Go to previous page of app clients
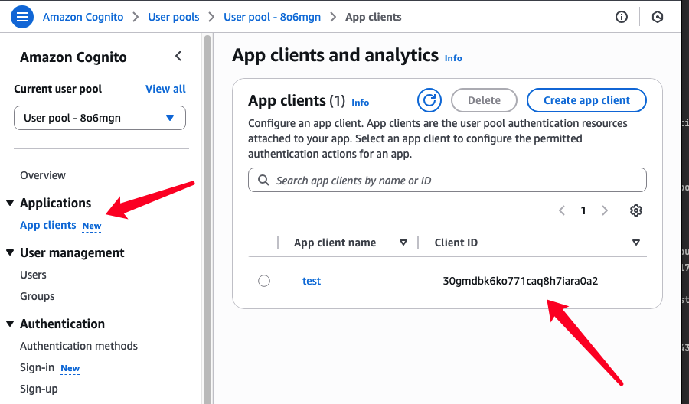Viewport: 689px width, 404px height. click(x=562, y=210)
